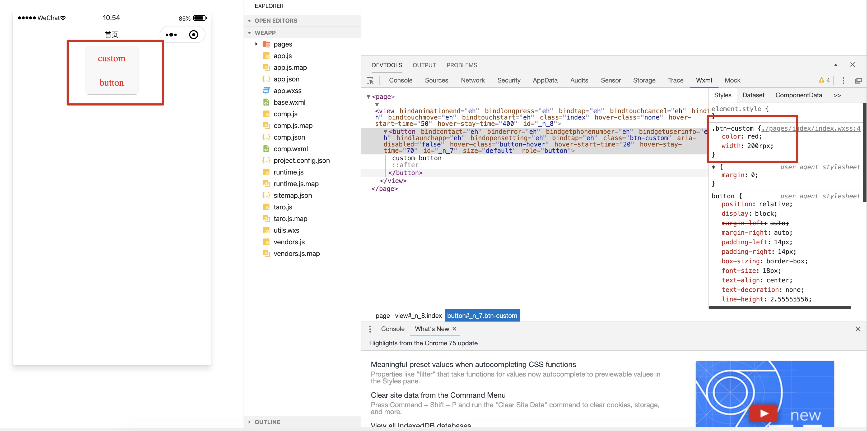The height and width of the screenshot is (431, 867).
Task: Close the What's New drawer tab
Action: [454, 329]
